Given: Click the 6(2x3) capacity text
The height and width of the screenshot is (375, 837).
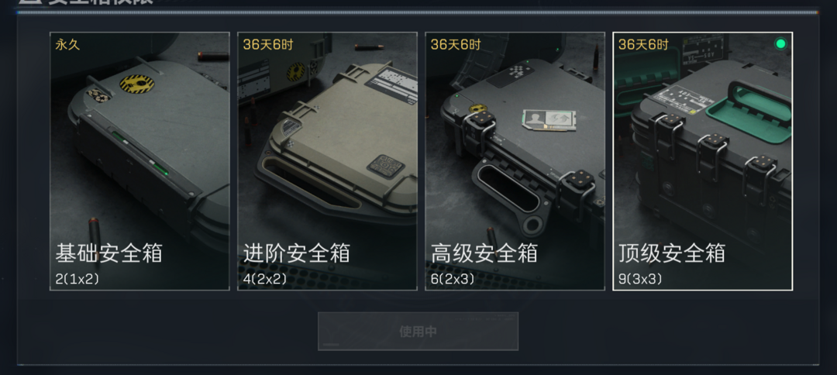Looking at the screenshot, I should pos(453,278).
